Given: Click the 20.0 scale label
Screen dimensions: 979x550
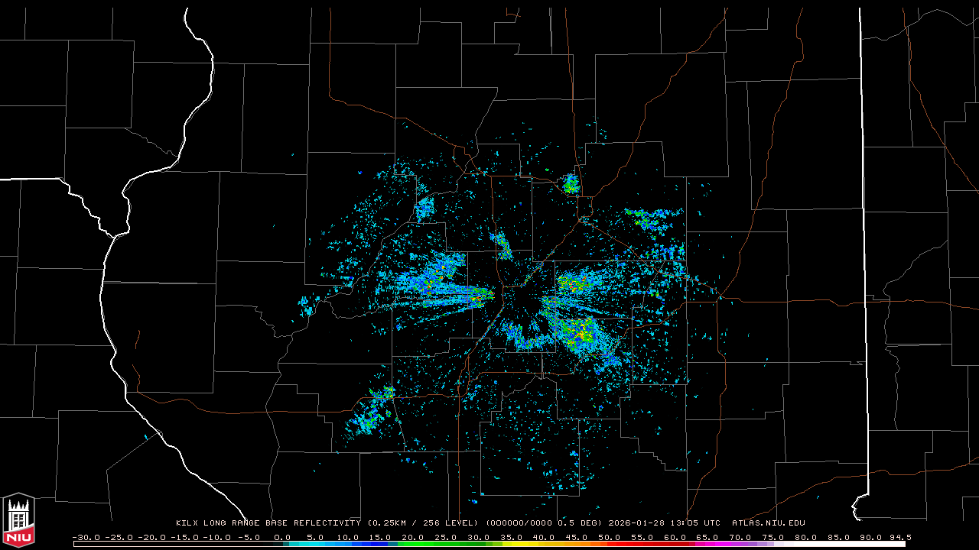Looking at the screenshot, I should (413, 537).
